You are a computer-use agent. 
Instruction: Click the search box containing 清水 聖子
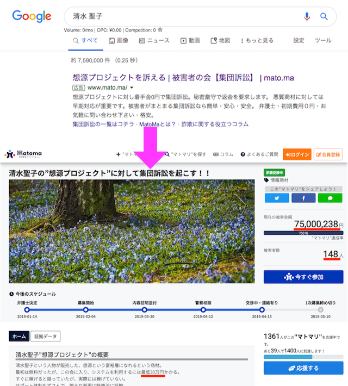pyautogui.click(x=200, y=16)
